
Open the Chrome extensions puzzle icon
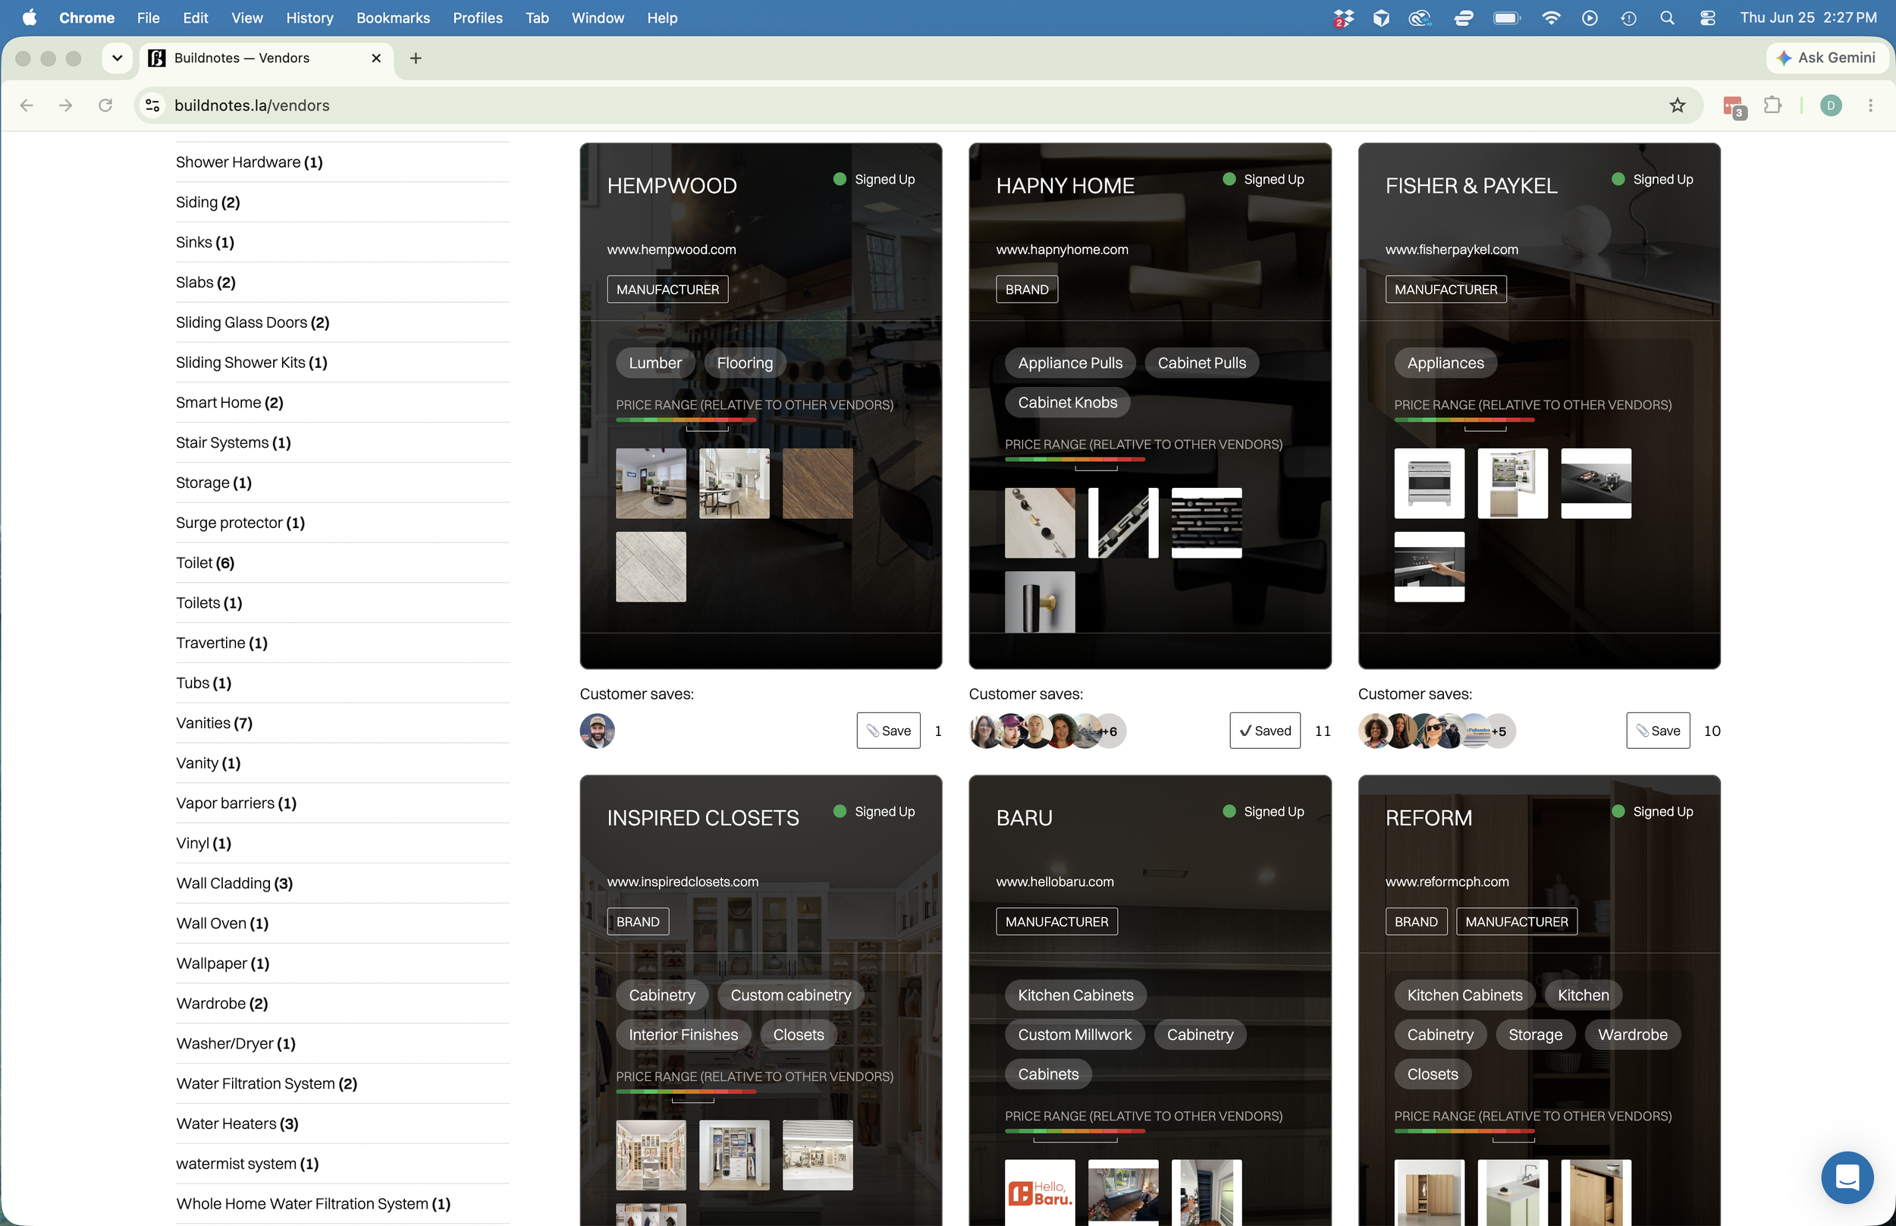click(x=1772, y=105)
